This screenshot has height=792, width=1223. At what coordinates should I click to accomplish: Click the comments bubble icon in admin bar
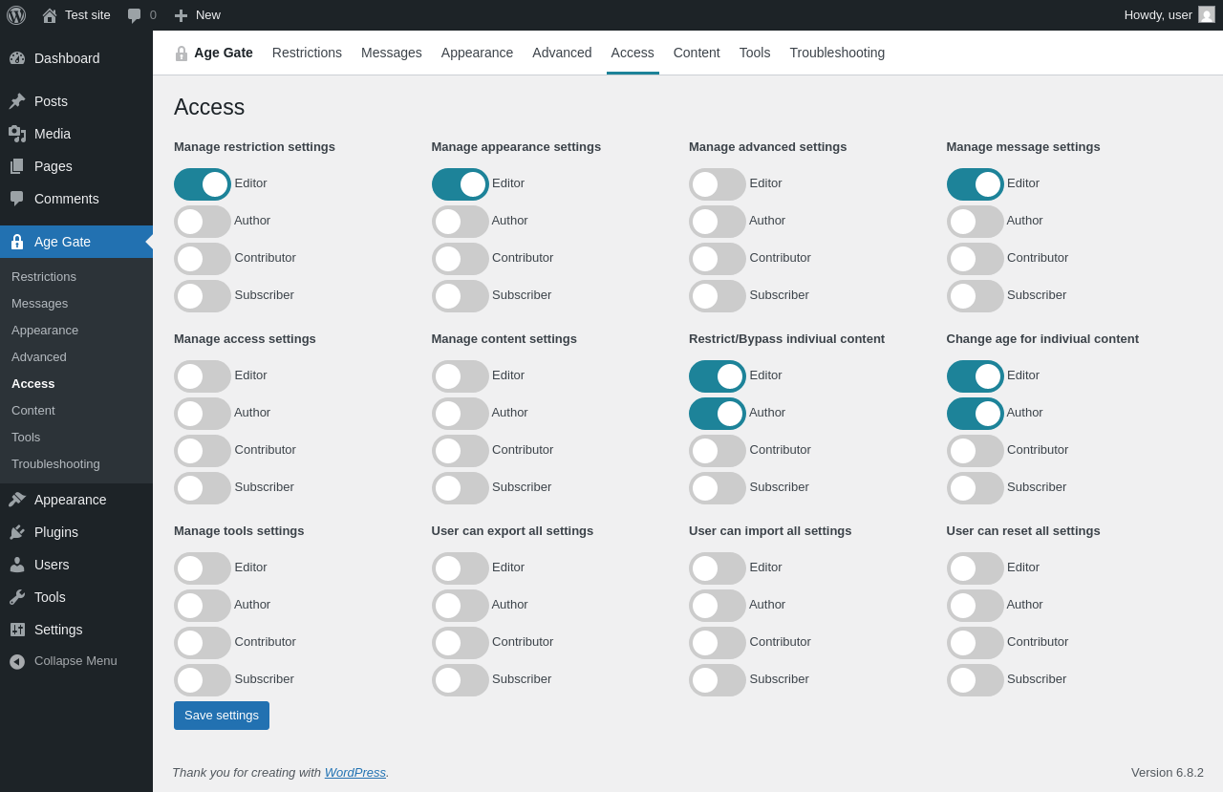[135, 15]
